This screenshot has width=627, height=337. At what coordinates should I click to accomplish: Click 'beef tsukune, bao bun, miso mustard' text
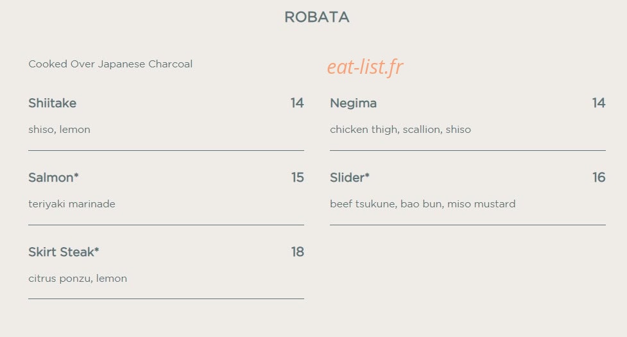click(x=423, y=204)
